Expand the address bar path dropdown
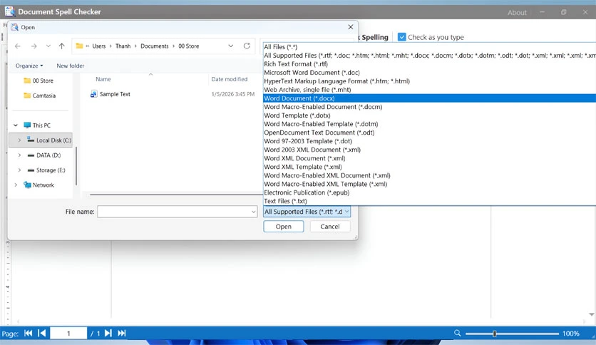The height and width of the screenshot is (345, 596). click(231, 46)
